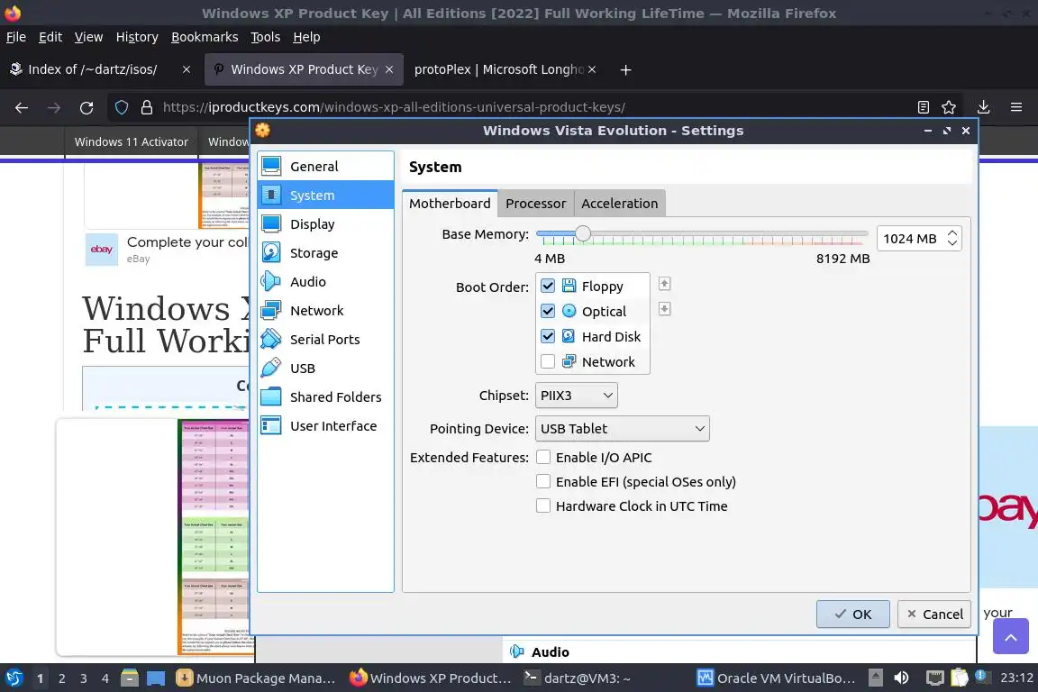
Task: Open Serial Ports settings category
Action: (325, 339)
